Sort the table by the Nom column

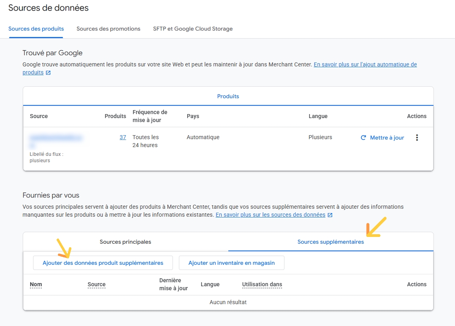36,284
